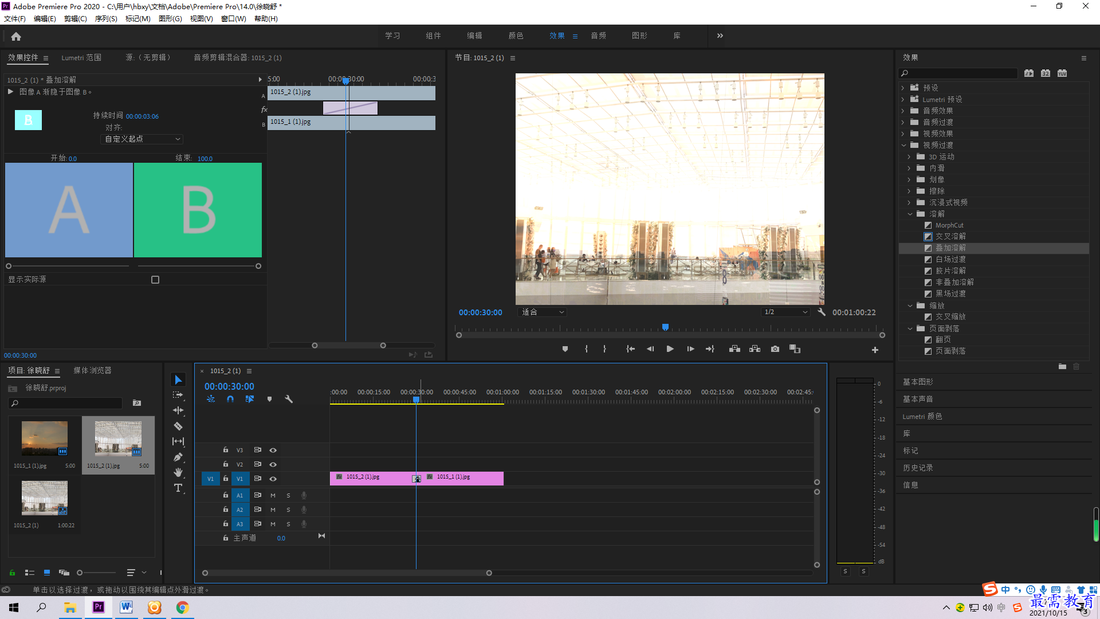Open the Lumetri 范围 tab
Screen dimensions: 1100x619
[x=81, y=58]
